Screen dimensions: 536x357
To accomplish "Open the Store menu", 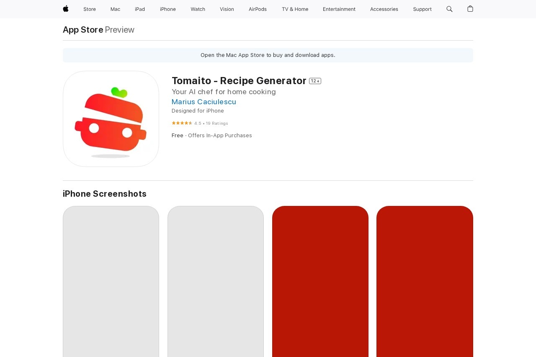I will [x=90, y=9].
